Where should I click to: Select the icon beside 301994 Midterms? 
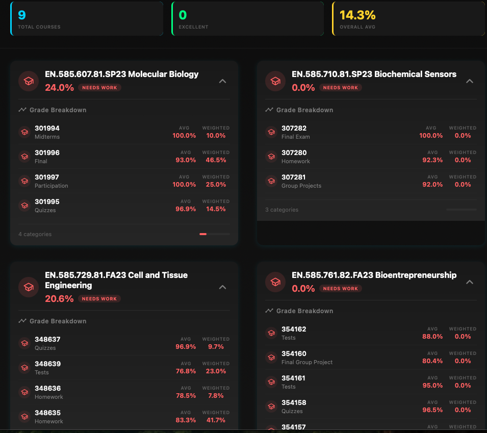[x=24, y=132]
